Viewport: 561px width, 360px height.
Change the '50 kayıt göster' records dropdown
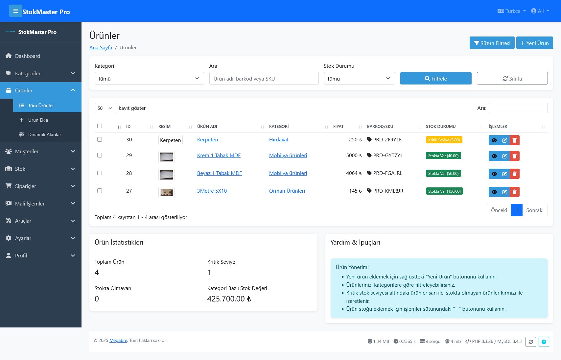pos(105,108)
